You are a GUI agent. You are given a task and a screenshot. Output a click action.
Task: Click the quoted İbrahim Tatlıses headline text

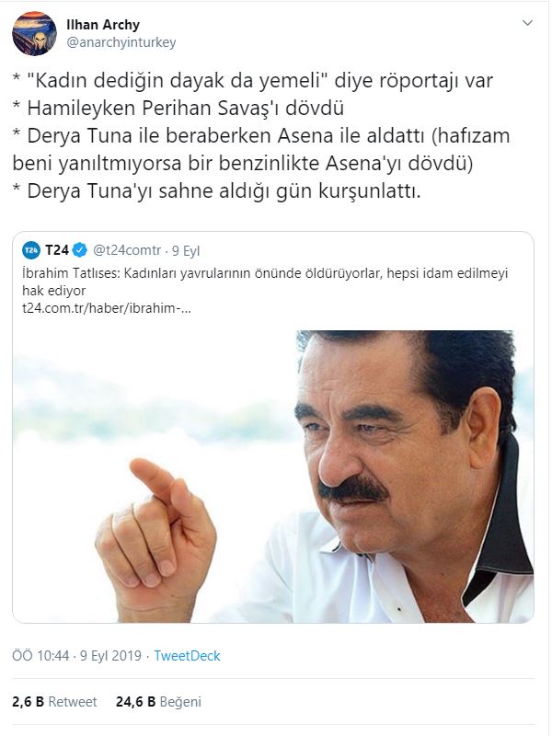pos(265,282)
